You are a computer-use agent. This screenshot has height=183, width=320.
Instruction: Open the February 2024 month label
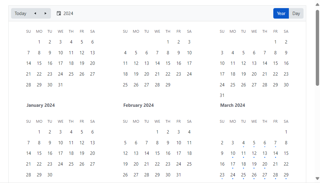pyautogui.click(x=139, y=105)
